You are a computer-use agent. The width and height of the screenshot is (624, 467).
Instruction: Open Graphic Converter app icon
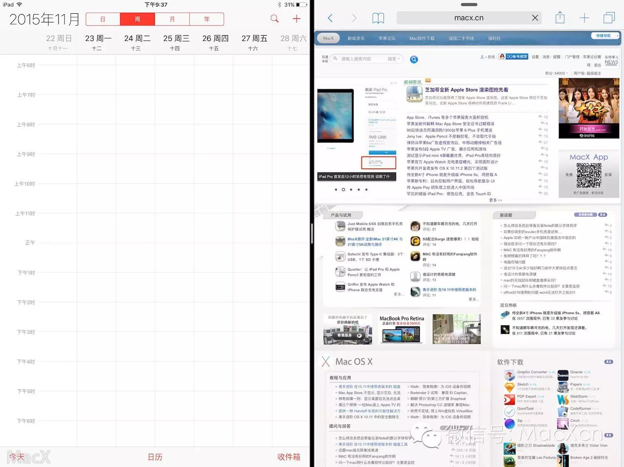pos(510,375)
